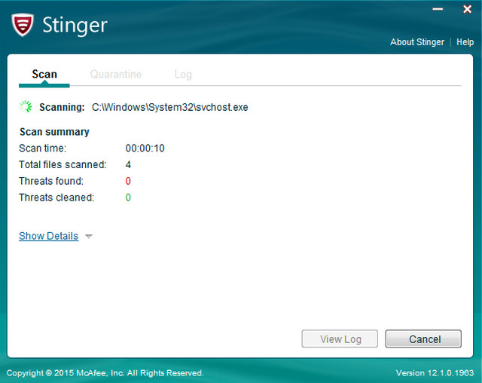The image size is (482, 383).
Task: Click the scan time value 00:00:10
Action: [x=145, y=149]
